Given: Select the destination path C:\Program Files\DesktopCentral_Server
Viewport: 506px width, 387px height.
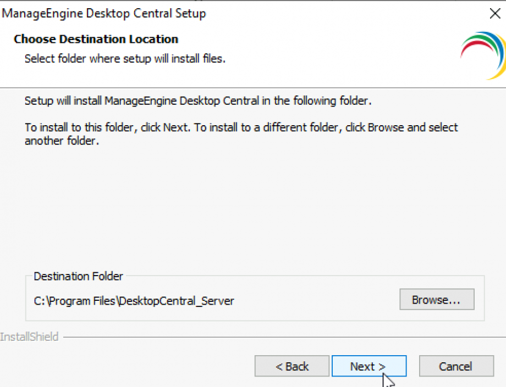Looking at the screenshot, I should (x=134, y=301).
